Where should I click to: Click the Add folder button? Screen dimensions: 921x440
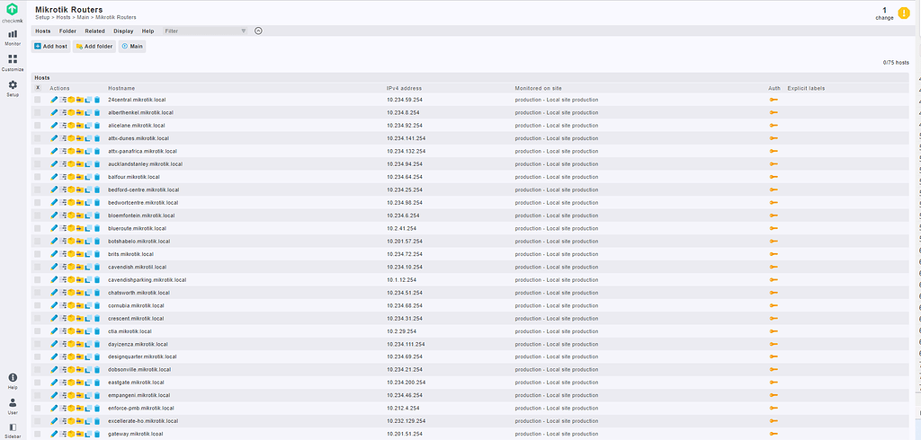pyautogui.click(x=94, y=46)
